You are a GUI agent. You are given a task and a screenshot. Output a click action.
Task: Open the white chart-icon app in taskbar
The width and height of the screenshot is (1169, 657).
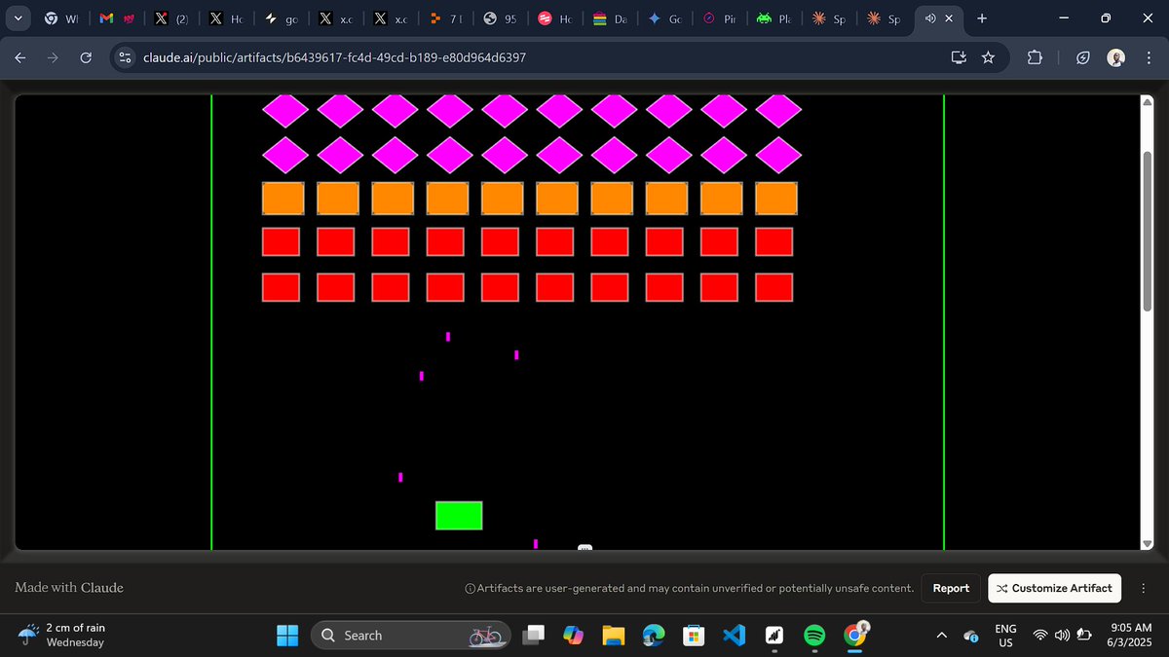pyautogui.click(x=773, y=636)
